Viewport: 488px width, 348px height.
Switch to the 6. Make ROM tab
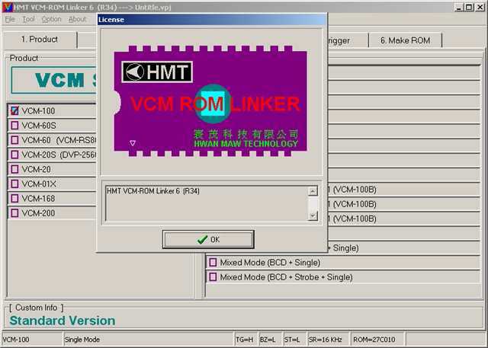405,40
